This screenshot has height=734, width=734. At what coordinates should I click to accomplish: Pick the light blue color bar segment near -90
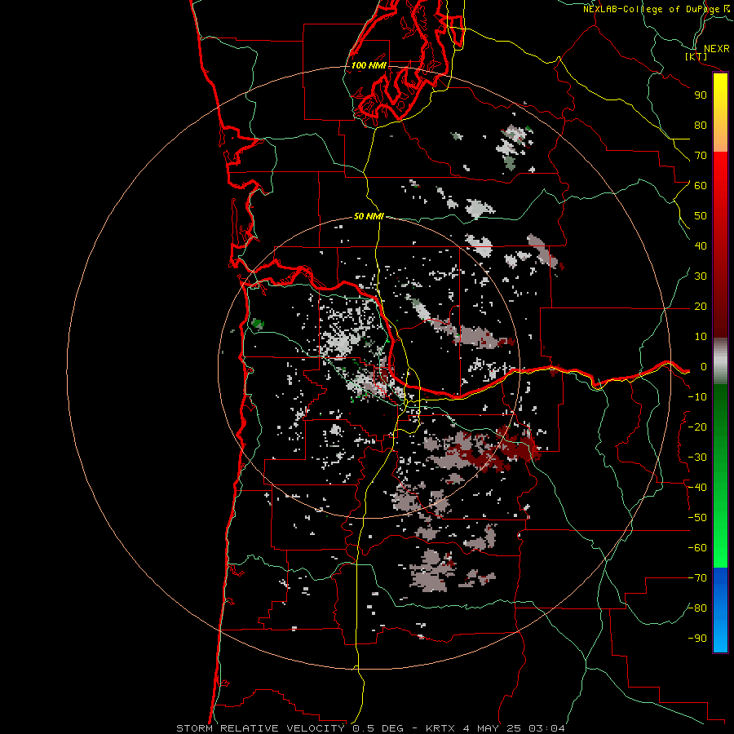pos(720,637)
